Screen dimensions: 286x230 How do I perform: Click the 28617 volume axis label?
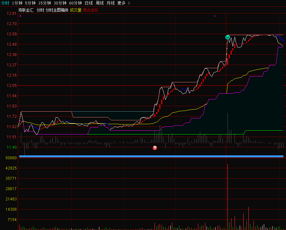[11, 189]
